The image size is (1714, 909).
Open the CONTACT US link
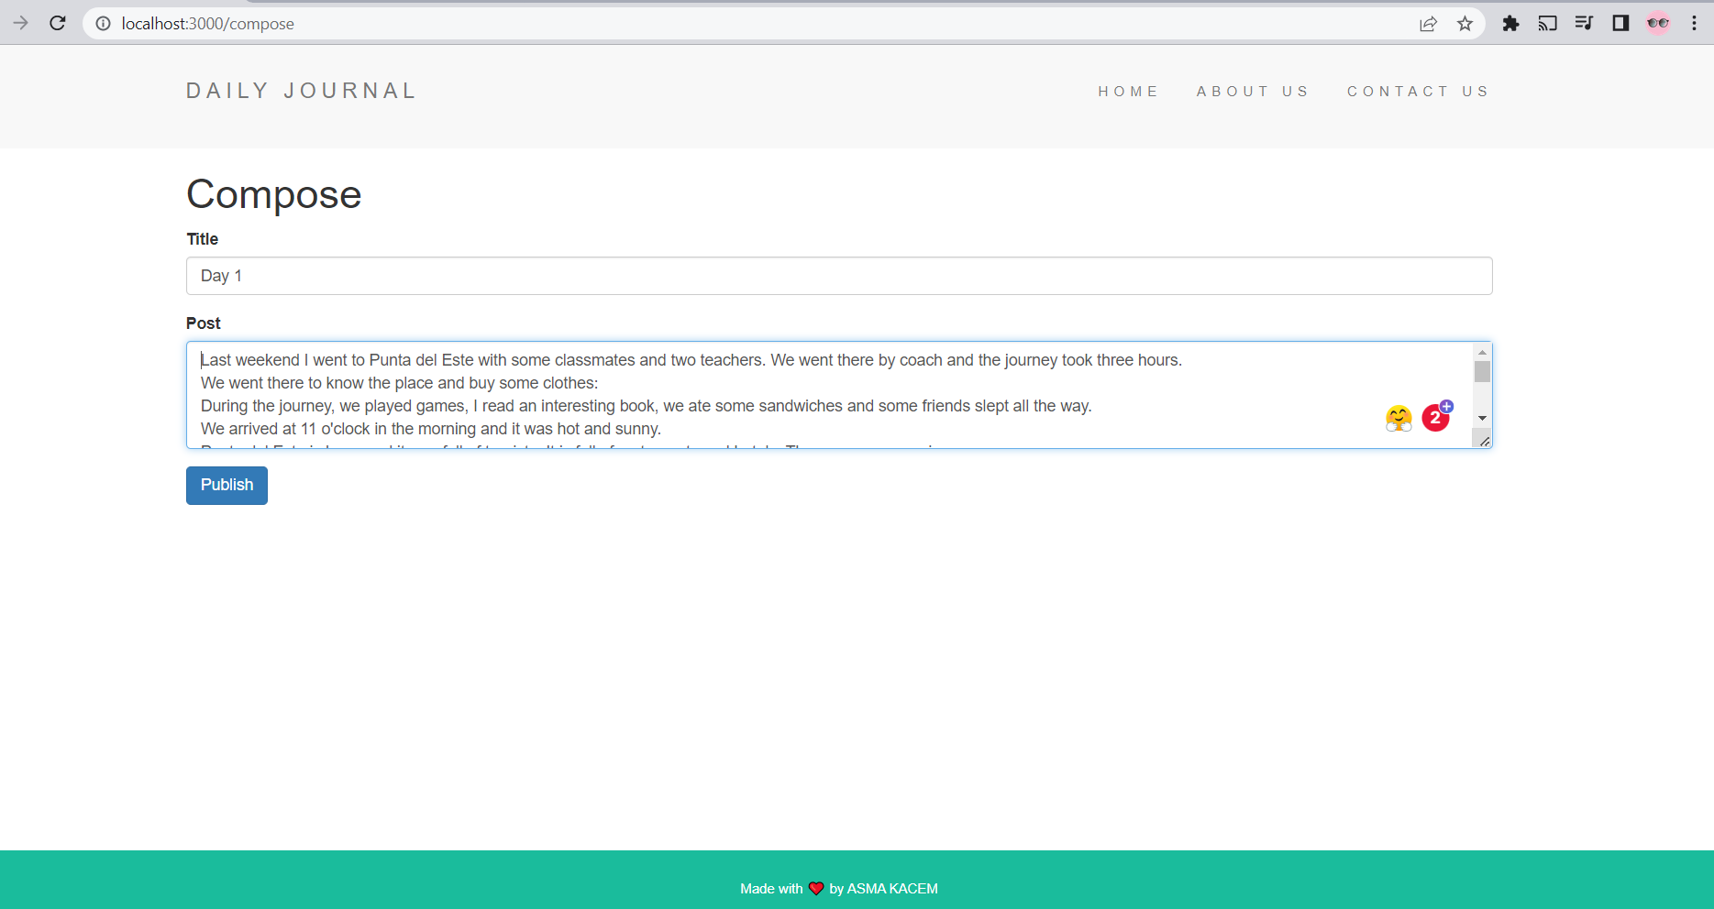point(1418,91)
